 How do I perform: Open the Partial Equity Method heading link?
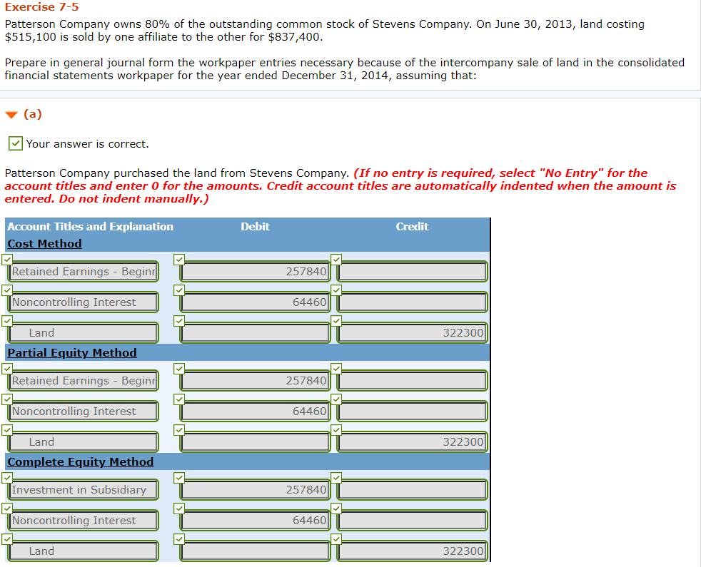point(72,353)
